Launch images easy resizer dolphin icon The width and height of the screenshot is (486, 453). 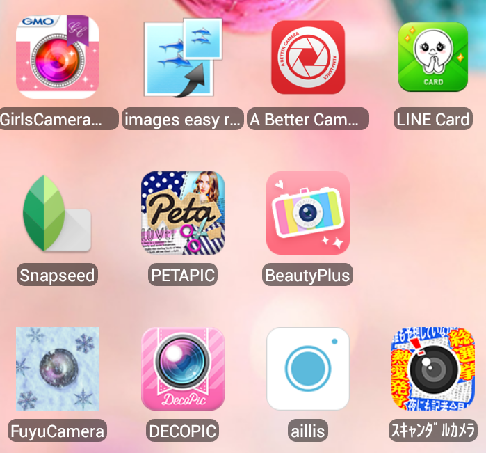183,57
